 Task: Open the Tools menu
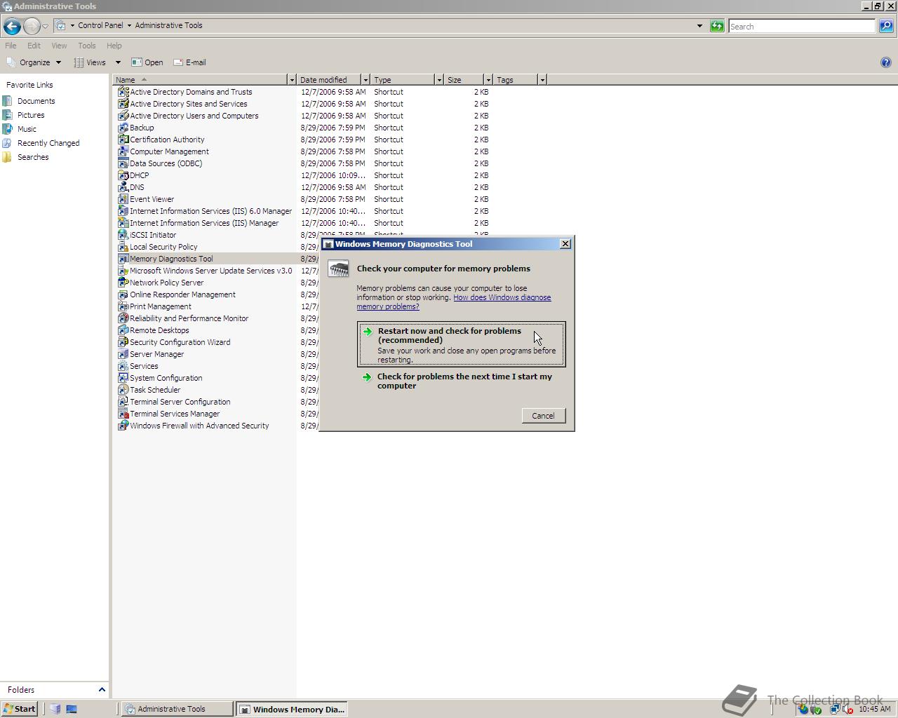(87, 46)
